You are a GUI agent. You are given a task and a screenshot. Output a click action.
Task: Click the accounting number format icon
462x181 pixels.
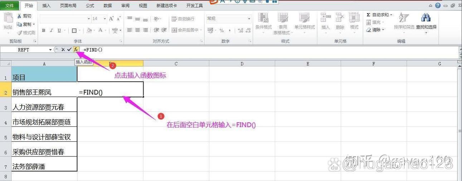[x=210, y=30]
